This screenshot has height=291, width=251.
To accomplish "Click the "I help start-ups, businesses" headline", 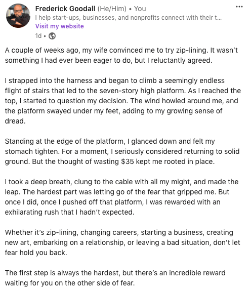I will 129,18.
